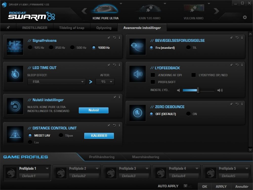Open KONE PURE ULTRA device dropdown arrow
Screen dimensions: 253x190
coord(121,3)
